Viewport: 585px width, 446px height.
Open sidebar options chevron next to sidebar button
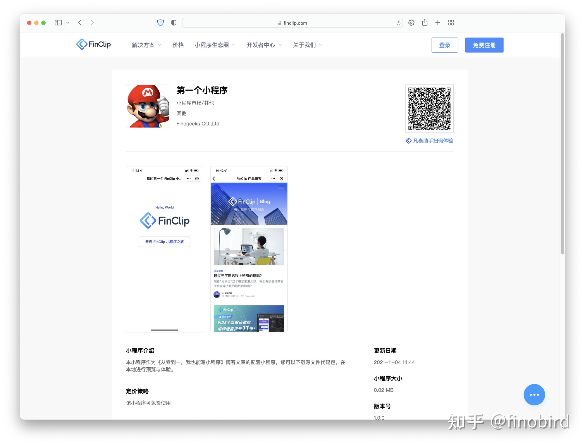click(68, 23)
